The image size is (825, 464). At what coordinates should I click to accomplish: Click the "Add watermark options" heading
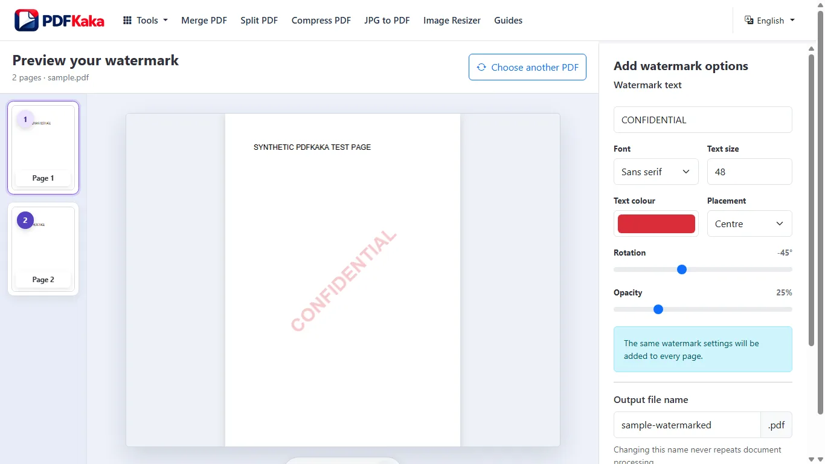click(681, 66)
